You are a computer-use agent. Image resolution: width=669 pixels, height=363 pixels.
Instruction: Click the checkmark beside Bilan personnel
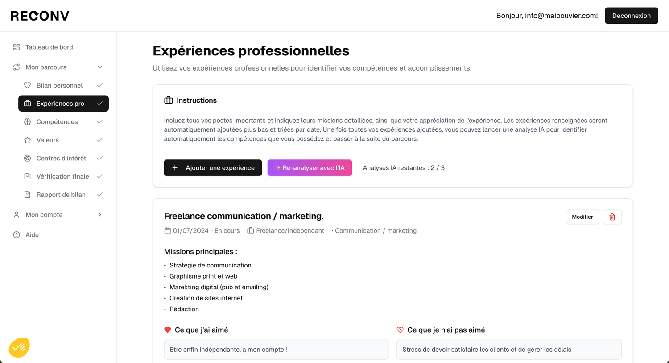click(x=100, y=85)
